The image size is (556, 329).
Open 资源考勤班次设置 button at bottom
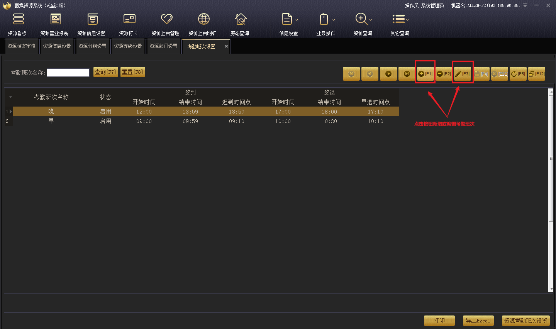click(x=526, y=321)
